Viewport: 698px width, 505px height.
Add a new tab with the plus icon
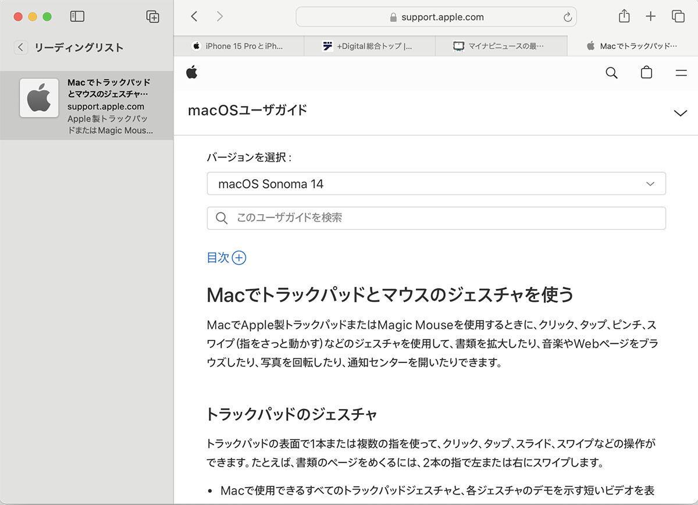651,17
